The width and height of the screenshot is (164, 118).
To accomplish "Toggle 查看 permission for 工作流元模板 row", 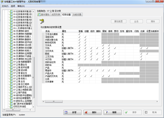I will coord(79,34).
